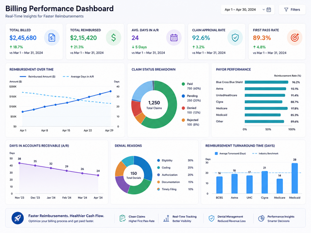This screenshot has width=311, height=233.
Task: Click the Denial Reasons heading
Action: (x=128, y=146)
